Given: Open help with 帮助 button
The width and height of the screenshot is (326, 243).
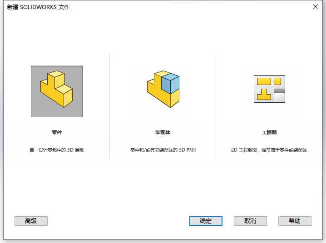Looking at the screenshot, I should [295, 221].
